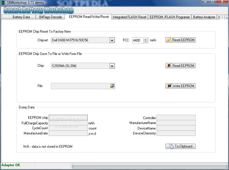Open Integrated FLASH Reset tab
This screenshot has height=170, width=229.
[130, 17]
